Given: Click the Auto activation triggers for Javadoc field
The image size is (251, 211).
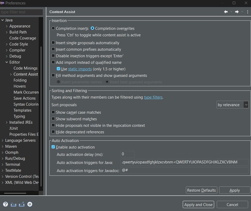Looking at the screenshot, I should coord(184,170).
